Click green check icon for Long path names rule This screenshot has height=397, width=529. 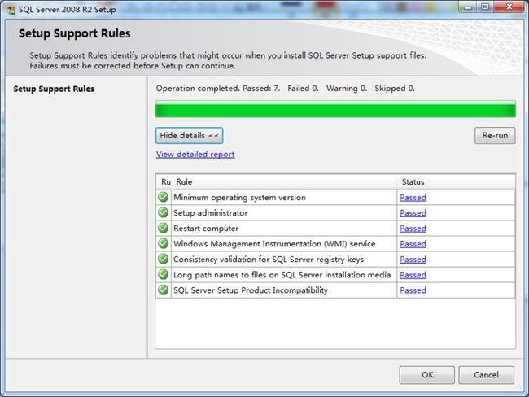click(x=164, y=274)
